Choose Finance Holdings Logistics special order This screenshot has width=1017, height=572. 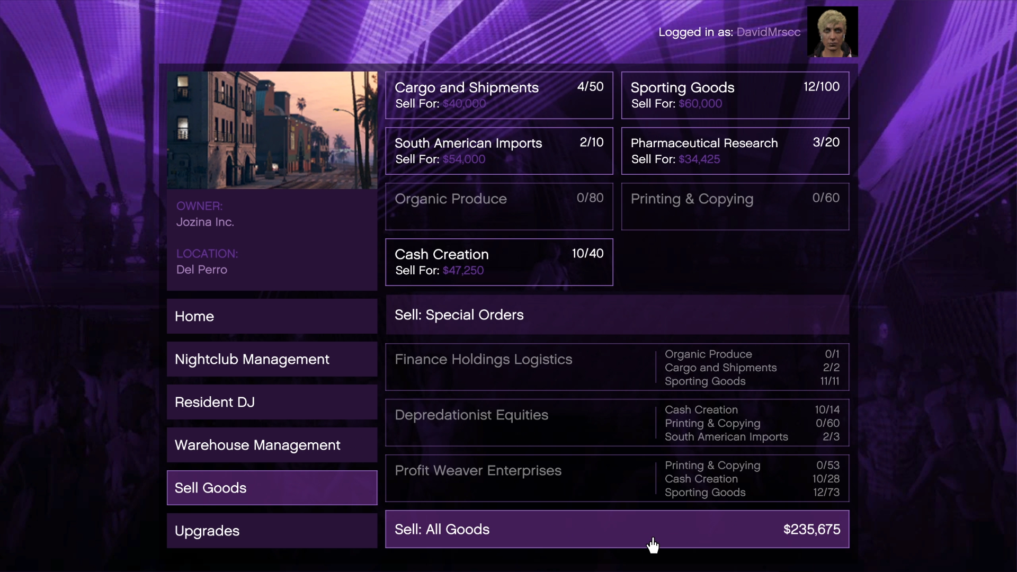(x=617, y=367)
